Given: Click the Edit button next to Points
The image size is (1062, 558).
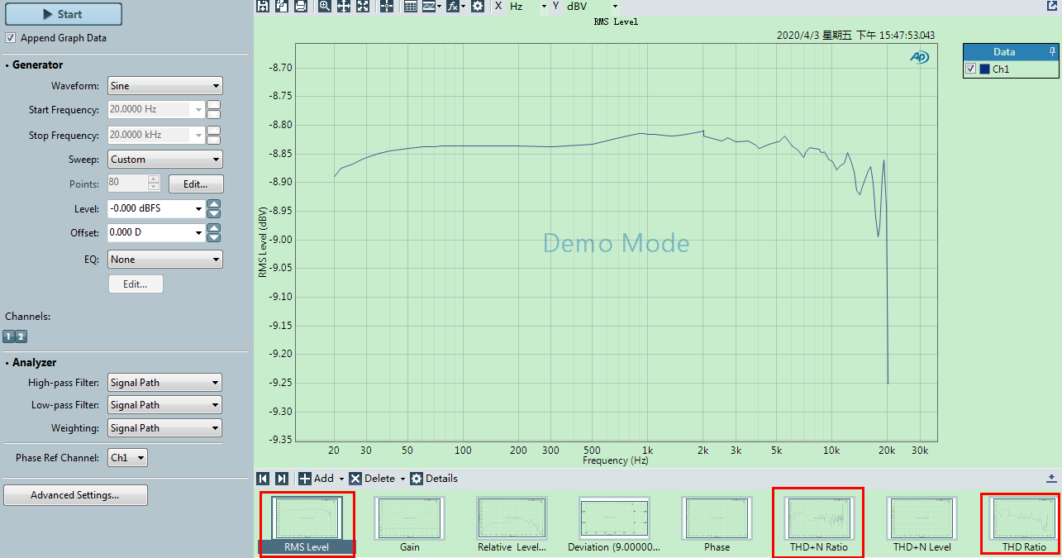Looking at the screenshot, I should tap(196, 184).
